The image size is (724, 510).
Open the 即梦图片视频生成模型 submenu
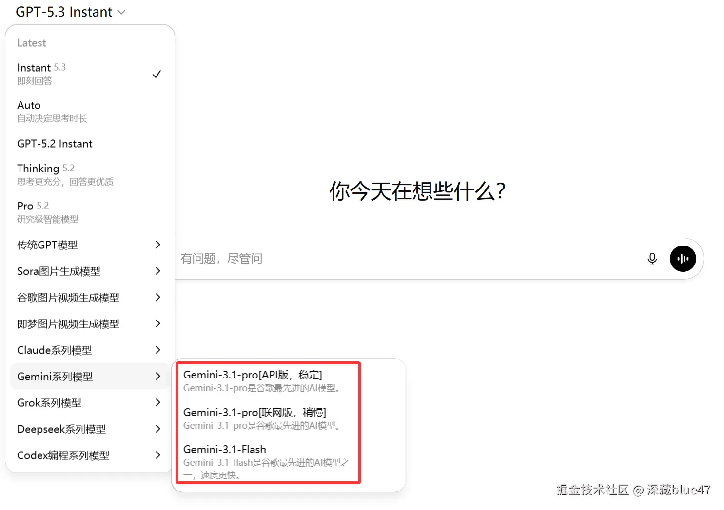pos(90,323)
